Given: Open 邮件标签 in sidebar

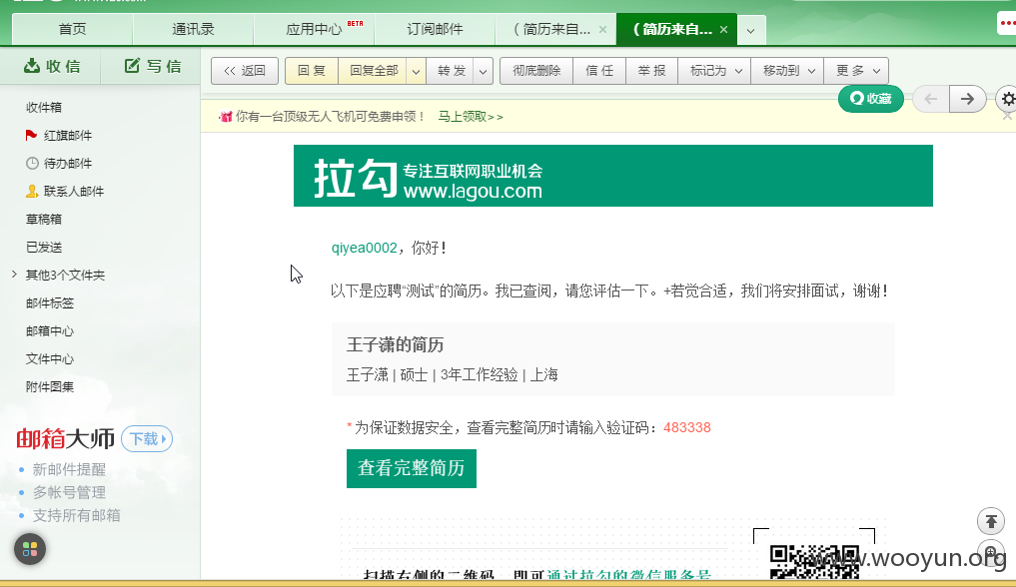Looking at the screenshot, I should [x=50, y=302].
